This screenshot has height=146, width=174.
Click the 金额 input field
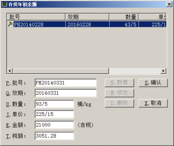pos(54,125)
